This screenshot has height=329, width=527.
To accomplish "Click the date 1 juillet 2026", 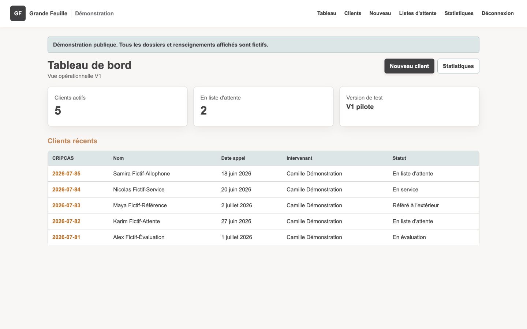I will click(236, 237).
